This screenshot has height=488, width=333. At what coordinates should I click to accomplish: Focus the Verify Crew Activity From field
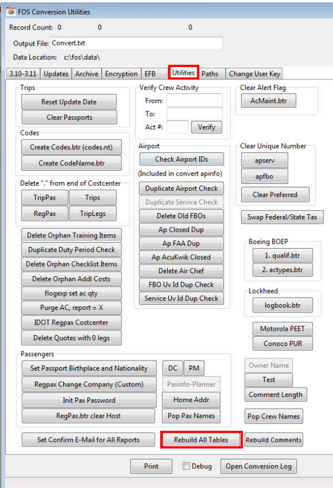pyautogui.click(x=195, y=100)
